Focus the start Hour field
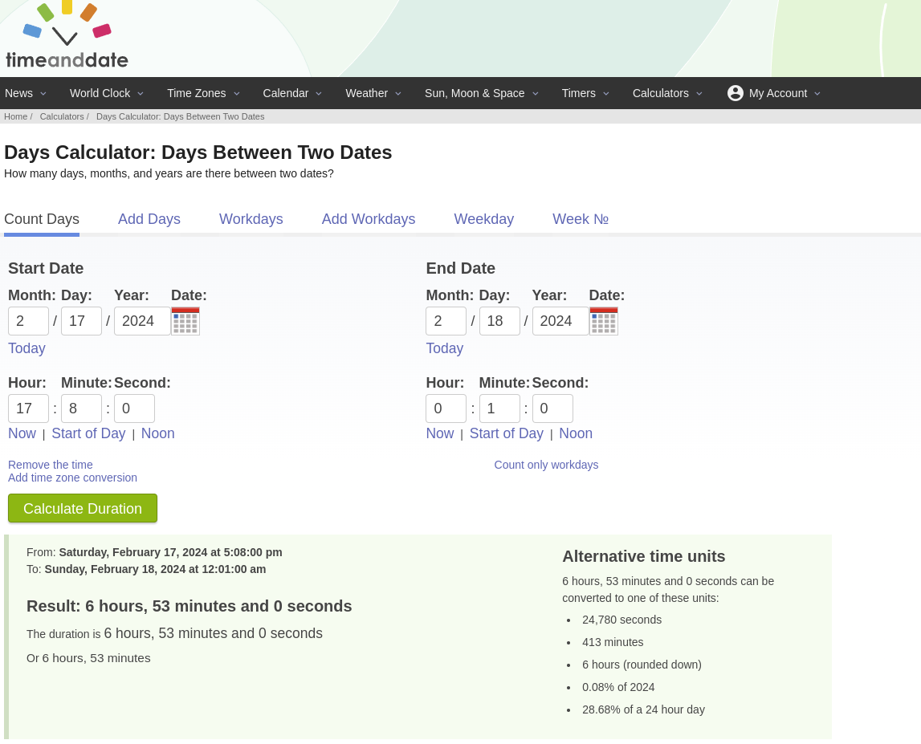Screen dimensions: 921x744 tap(28, 409)
